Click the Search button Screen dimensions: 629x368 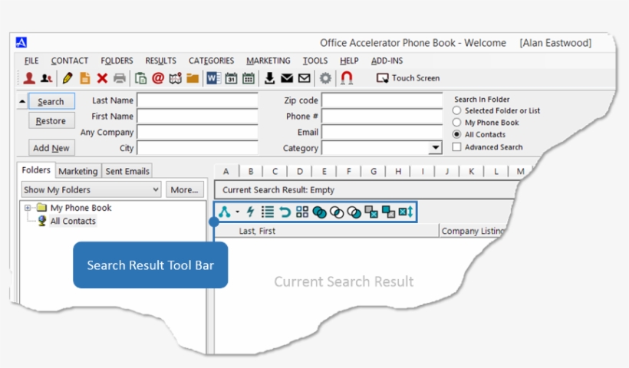pyautogui.click(x=51, y=101)
